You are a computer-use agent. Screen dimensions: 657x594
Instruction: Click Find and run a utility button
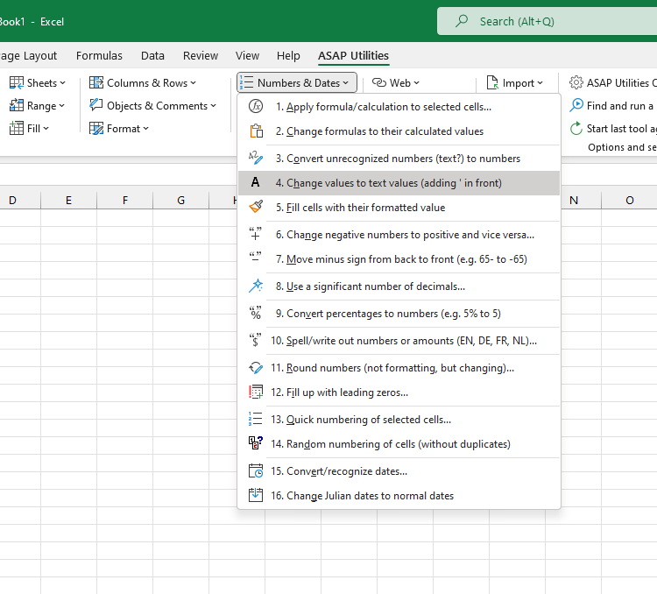coord(613,105)
